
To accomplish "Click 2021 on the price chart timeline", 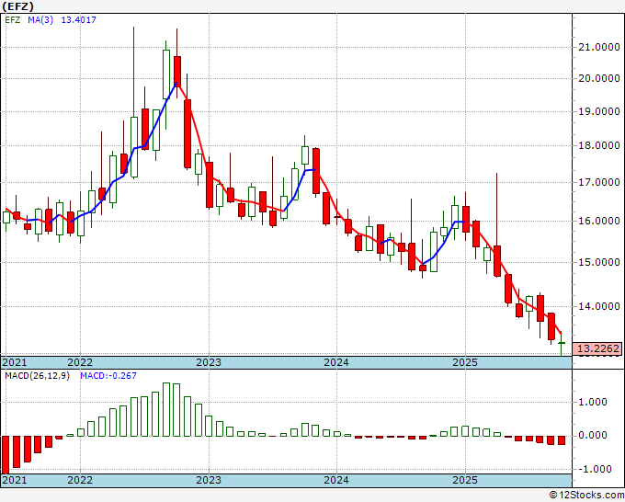I will click(x=14, y=362).
